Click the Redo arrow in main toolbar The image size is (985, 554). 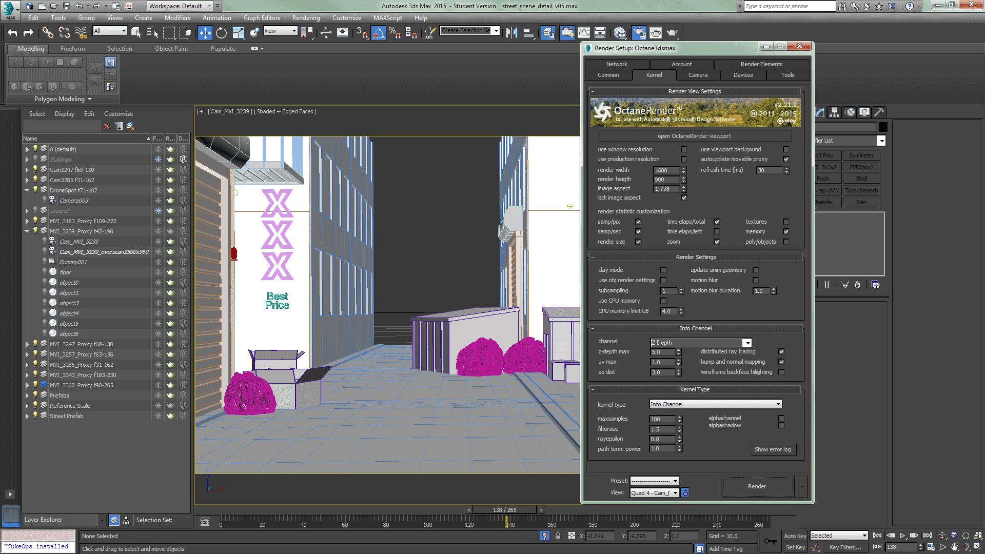[x=28, y=33]
